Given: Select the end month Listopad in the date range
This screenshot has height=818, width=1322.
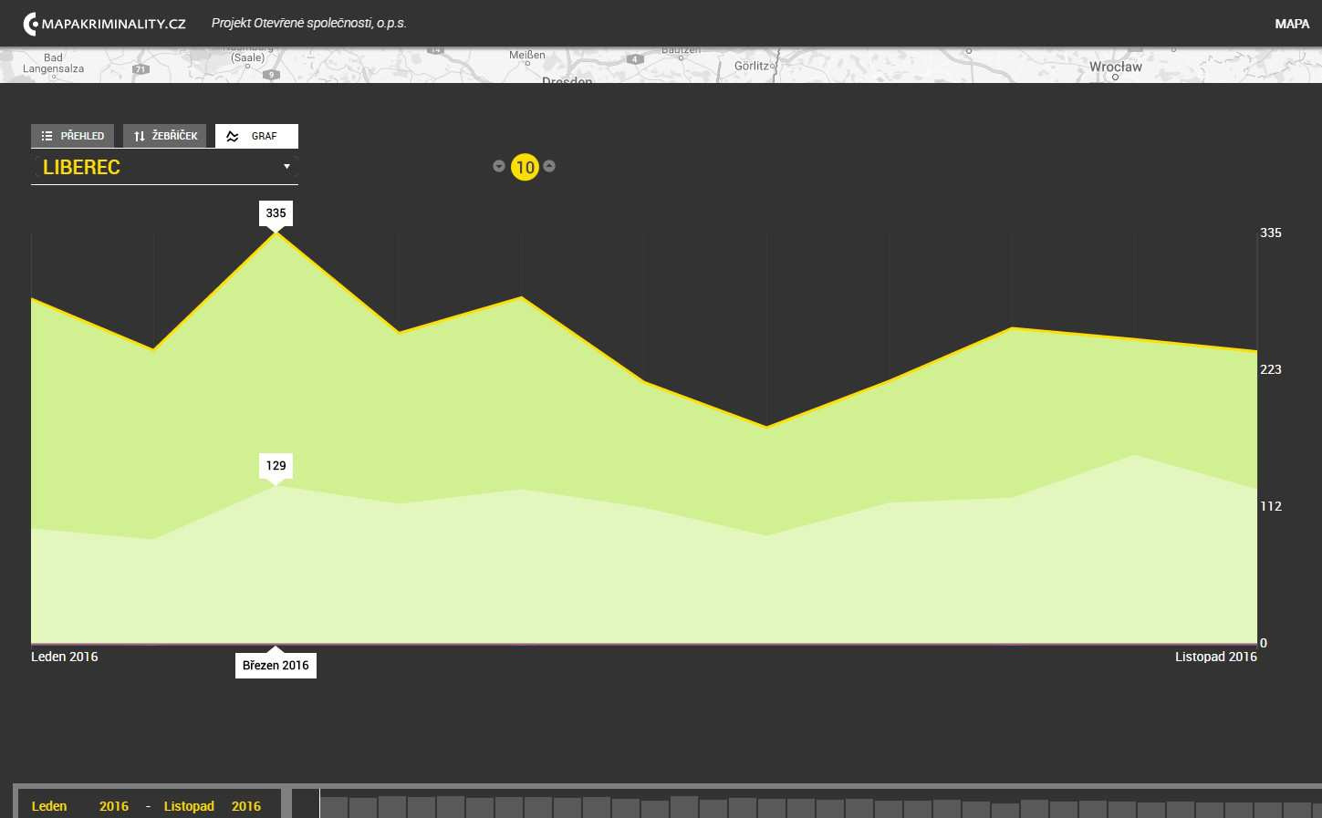Looking at the screenshot, I should pos(189,806).
